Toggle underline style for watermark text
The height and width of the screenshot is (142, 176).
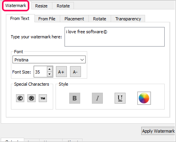click(x=120, y=98)
